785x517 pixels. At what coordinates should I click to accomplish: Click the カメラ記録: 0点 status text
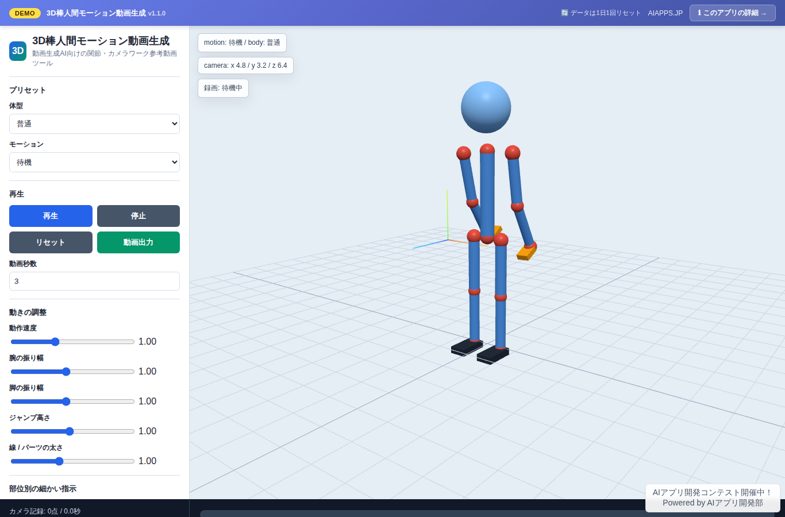tap(45, 511)
